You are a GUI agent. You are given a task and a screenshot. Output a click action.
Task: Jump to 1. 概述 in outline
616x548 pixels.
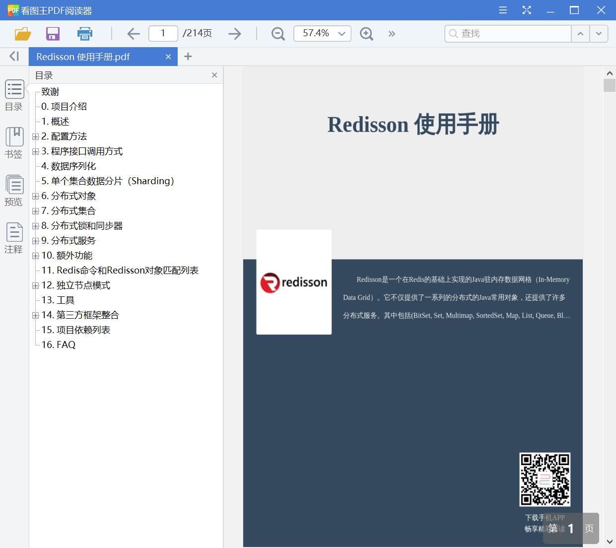55,122
